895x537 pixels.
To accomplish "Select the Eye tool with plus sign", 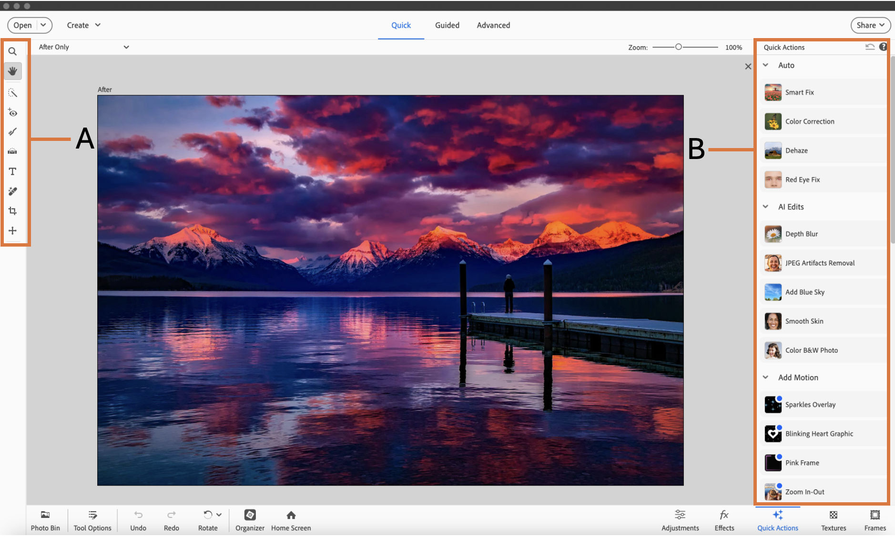I will (13, 113).
